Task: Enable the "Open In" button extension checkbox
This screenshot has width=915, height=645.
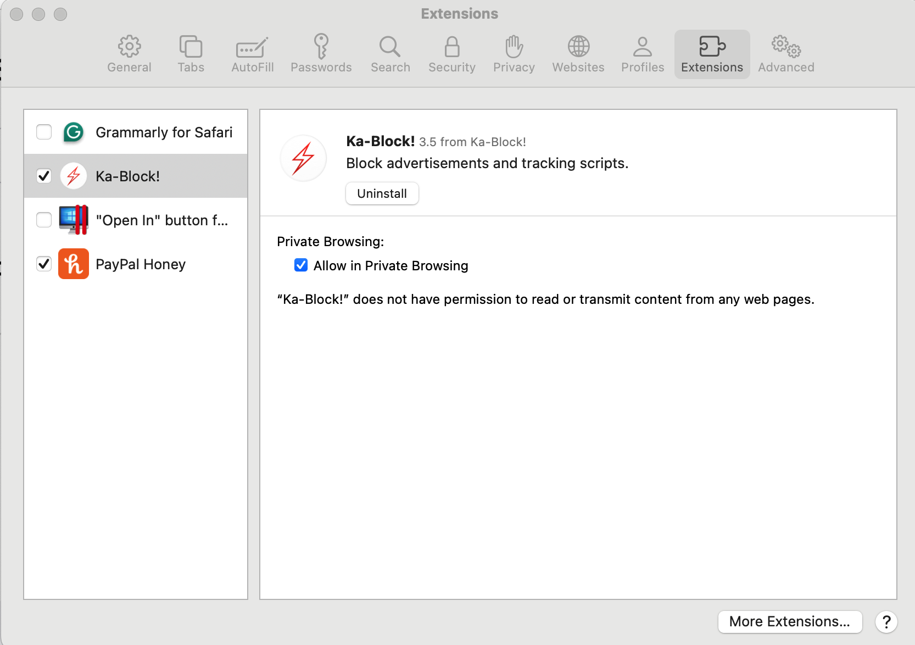Action: 44,220
